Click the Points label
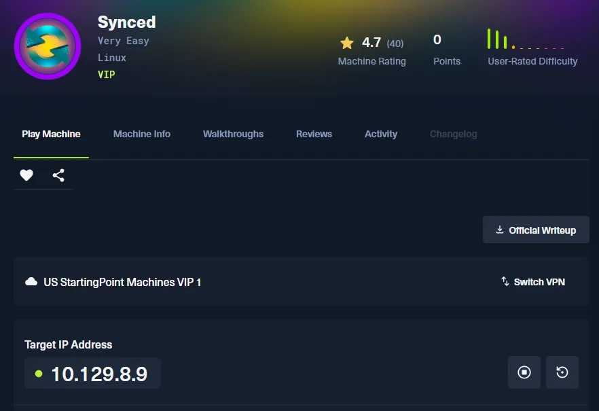The height and width of the screenshot is (411, 599). pyautogui.click(x=447, y=61)
